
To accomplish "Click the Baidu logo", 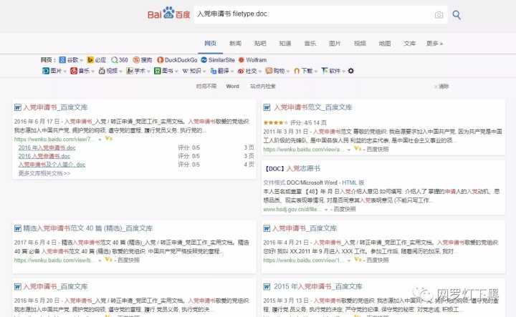I will [x=168, y=14].
